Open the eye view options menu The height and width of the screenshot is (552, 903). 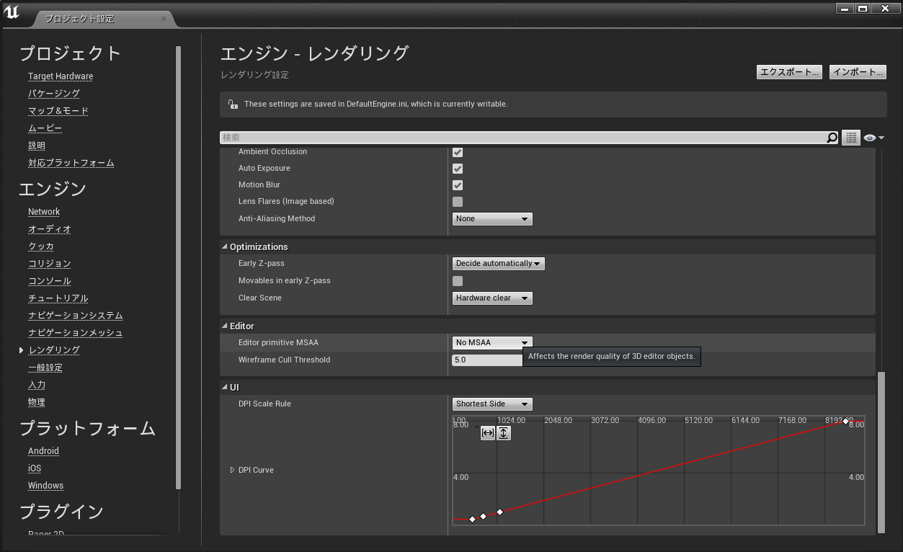[x=873, y=138]
